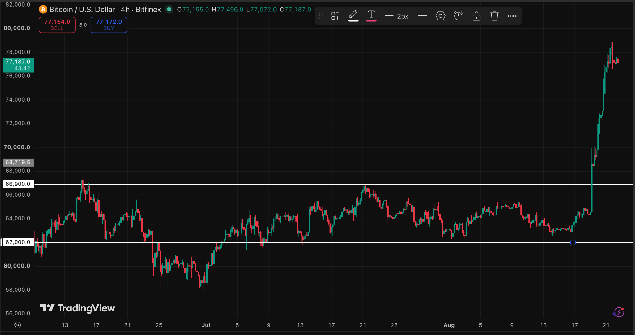Click the blue BUY 77,172.0 button

tap(109, 25)
